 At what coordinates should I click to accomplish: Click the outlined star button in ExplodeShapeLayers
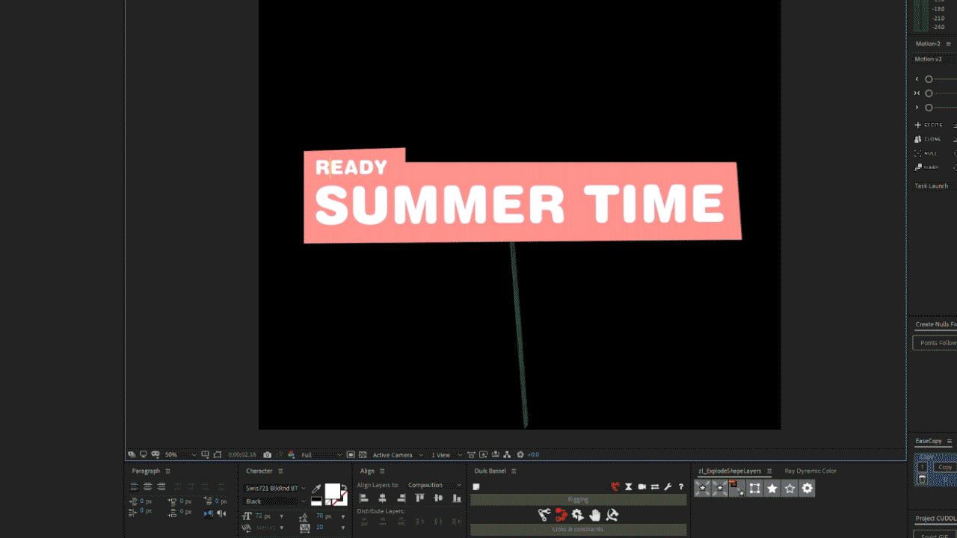(x=790, y=489)
